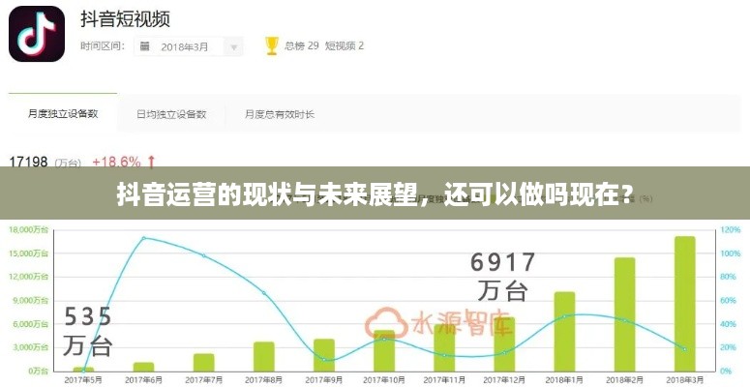This screenshot has width=750, height=387.
Task: Click the 2017年12月 axis label
Action: pos(504,380)
